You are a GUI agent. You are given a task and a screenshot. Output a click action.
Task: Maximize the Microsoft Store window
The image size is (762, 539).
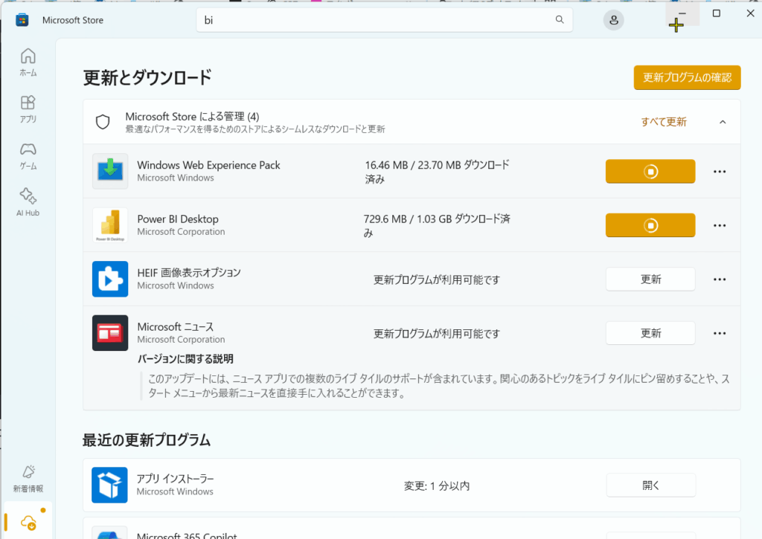(x=717, y=13)
